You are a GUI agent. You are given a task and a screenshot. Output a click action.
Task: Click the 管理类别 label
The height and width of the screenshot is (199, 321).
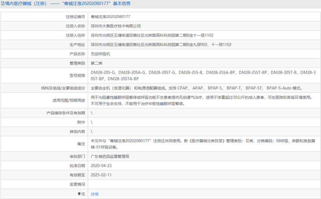point(77,63)
